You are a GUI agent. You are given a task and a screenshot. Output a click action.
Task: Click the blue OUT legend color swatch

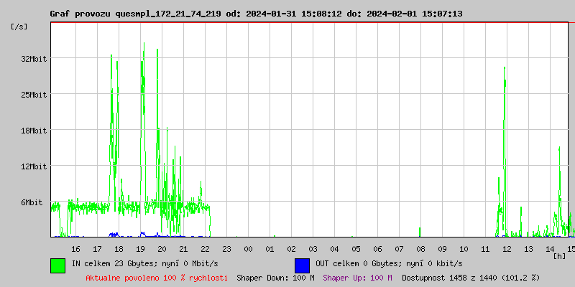(302, 265)
